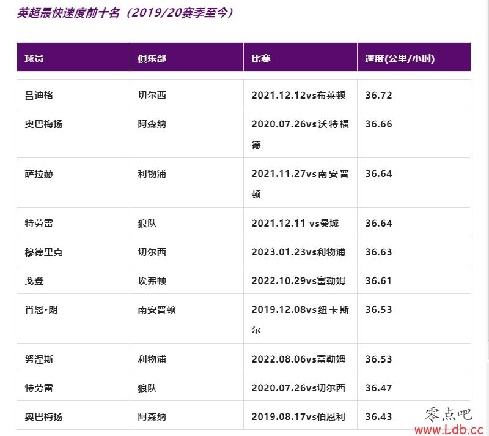Select club 切尔西 in 穆德里克 row
Screen dimensions: 489x436
tap(152, 252)
